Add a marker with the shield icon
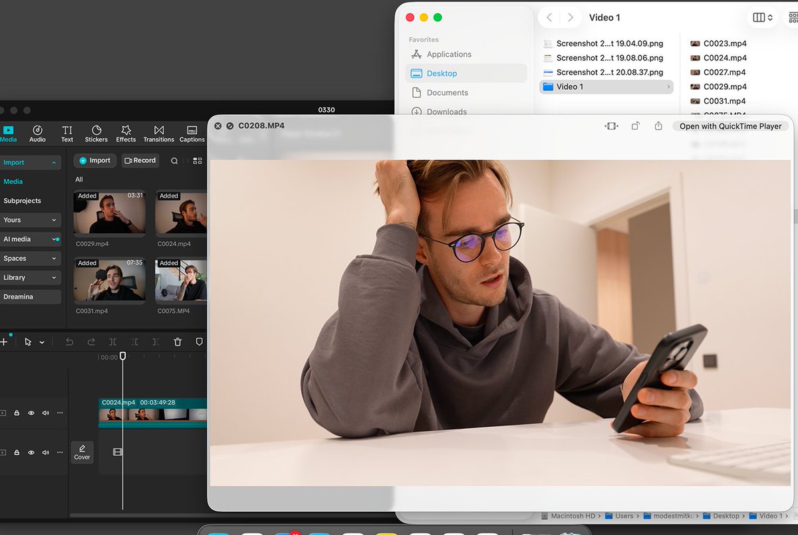 pyautogui.click(x=199, y=342)
